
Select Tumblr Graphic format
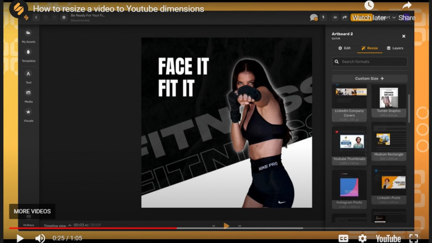click(389, 101)
